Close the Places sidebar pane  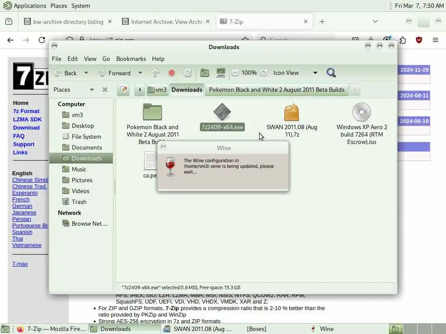coord(105,90)
